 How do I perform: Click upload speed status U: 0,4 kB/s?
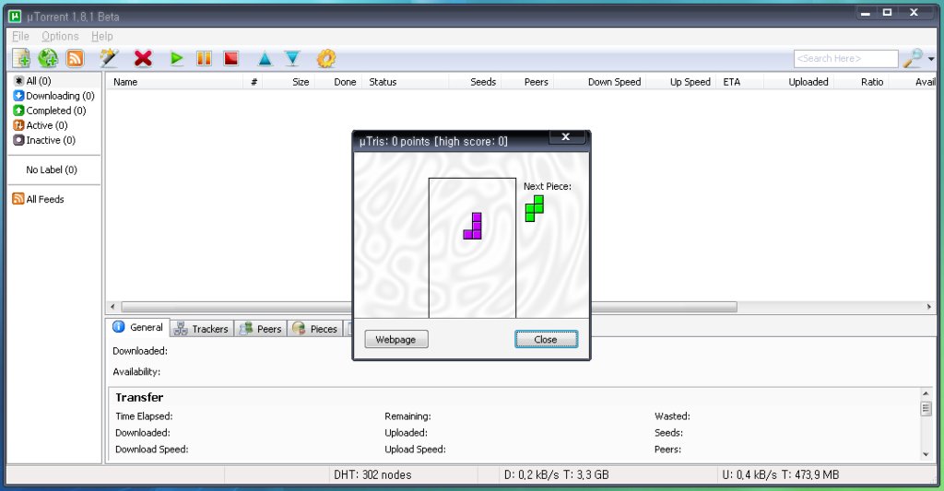point(780,474)
